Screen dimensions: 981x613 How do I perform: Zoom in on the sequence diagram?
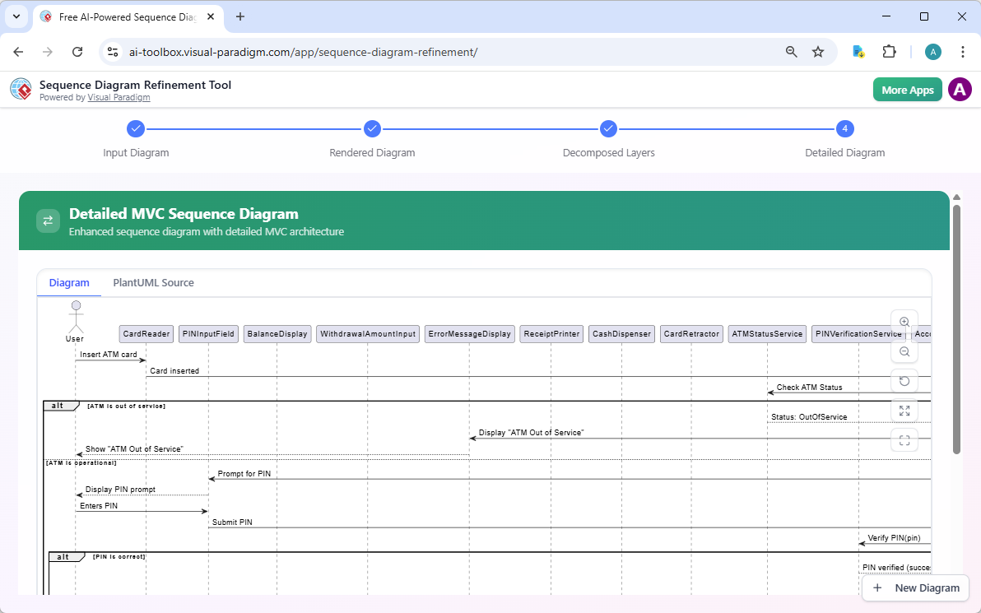(904, 322)
